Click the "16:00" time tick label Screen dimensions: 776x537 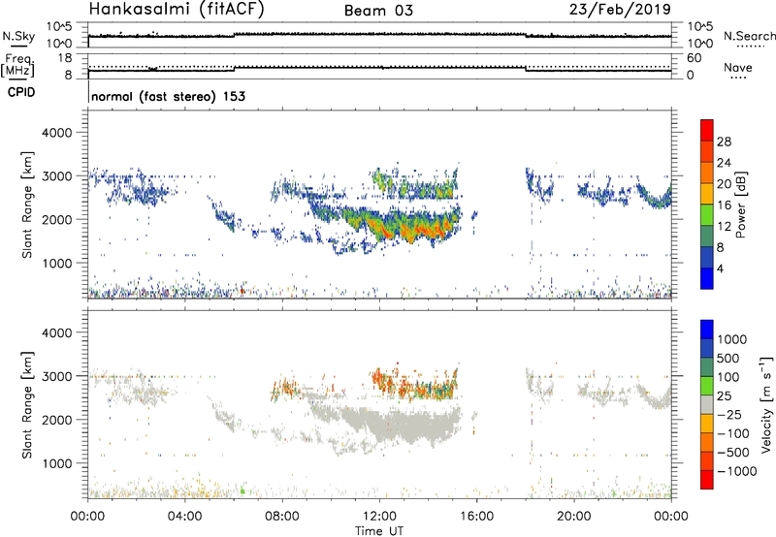tap(476, 517)
